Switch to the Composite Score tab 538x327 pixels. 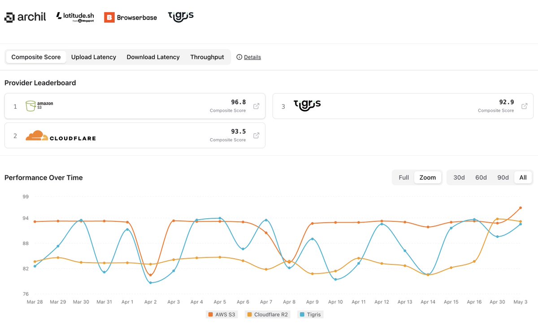click(36, 57)
